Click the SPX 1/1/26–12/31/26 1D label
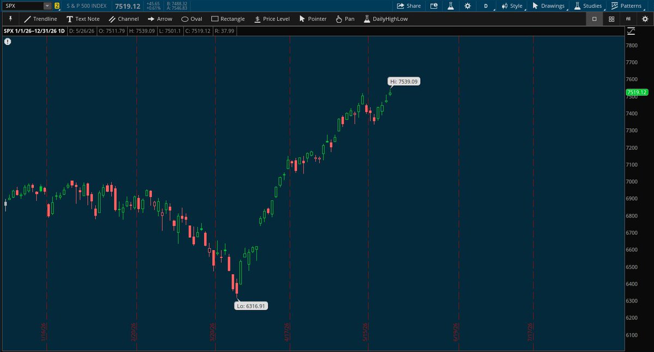654x352 pixels. pos(34,31)
